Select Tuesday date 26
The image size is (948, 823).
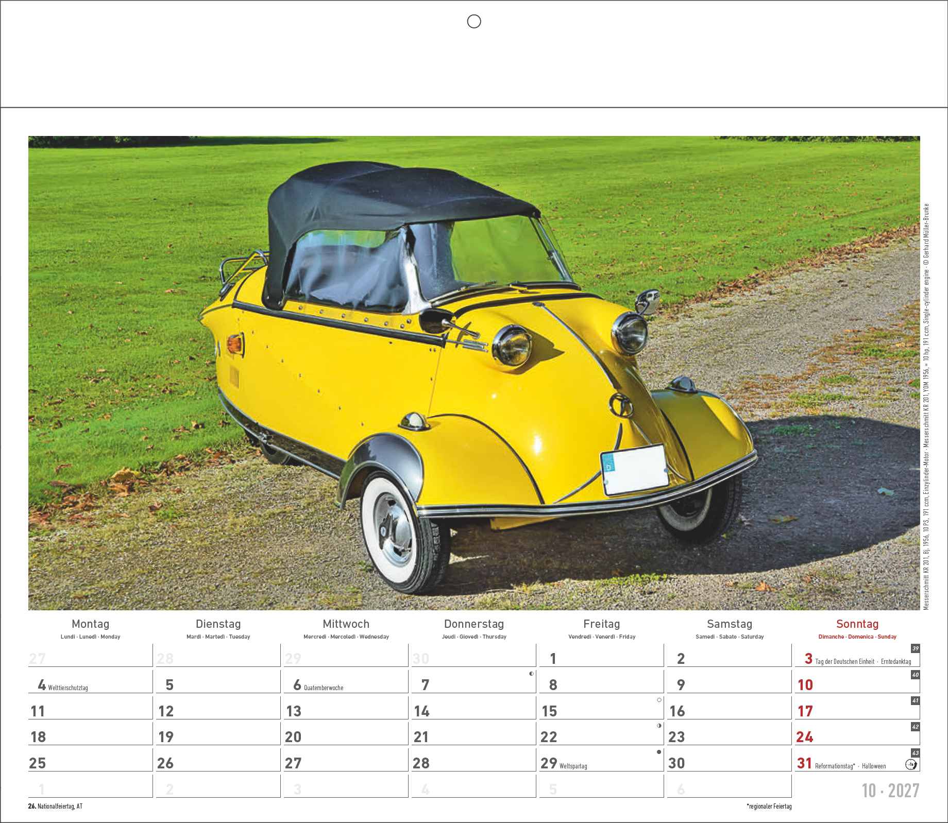tap(165, 763)
